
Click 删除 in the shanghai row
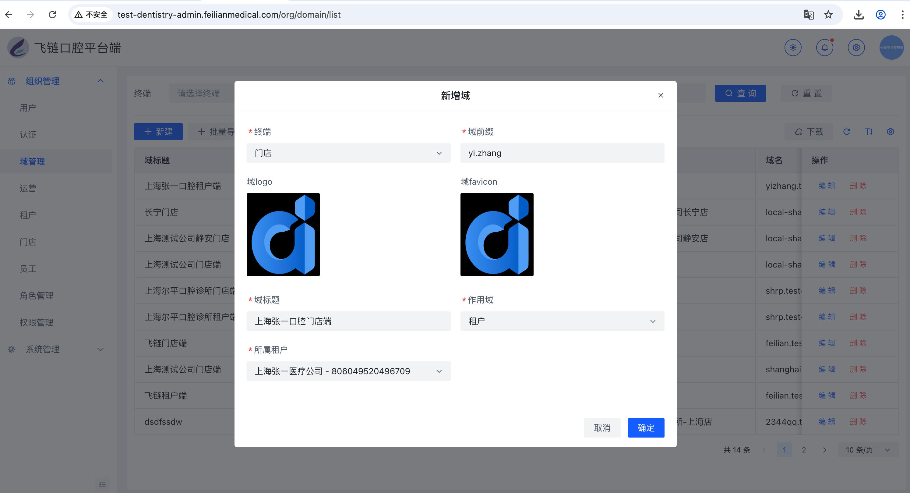(x=858, y=369)
